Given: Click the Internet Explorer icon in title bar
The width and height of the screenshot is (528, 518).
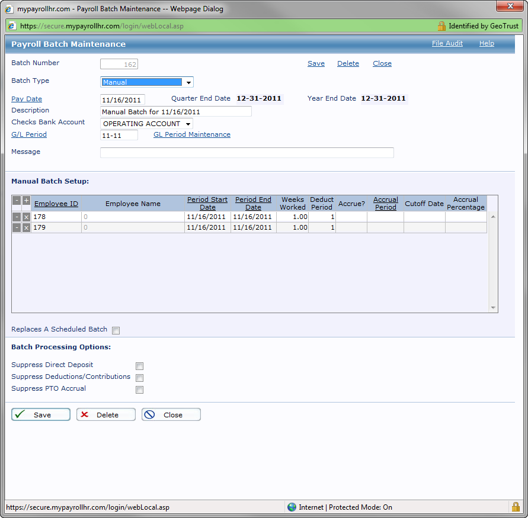Looking at the screenshot, I should point(9,9).
